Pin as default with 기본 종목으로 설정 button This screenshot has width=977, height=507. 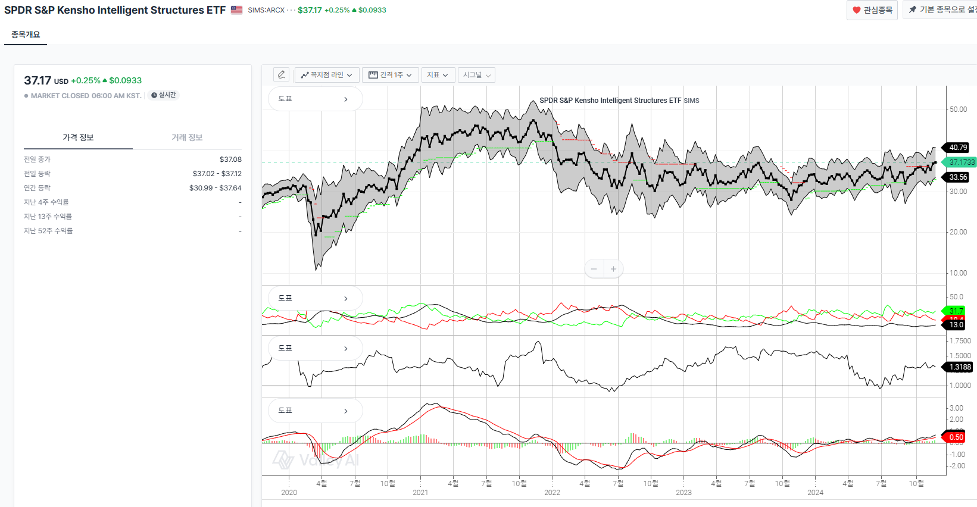942,10
